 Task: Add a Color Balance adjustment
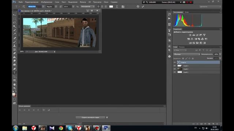pos(192,39)
